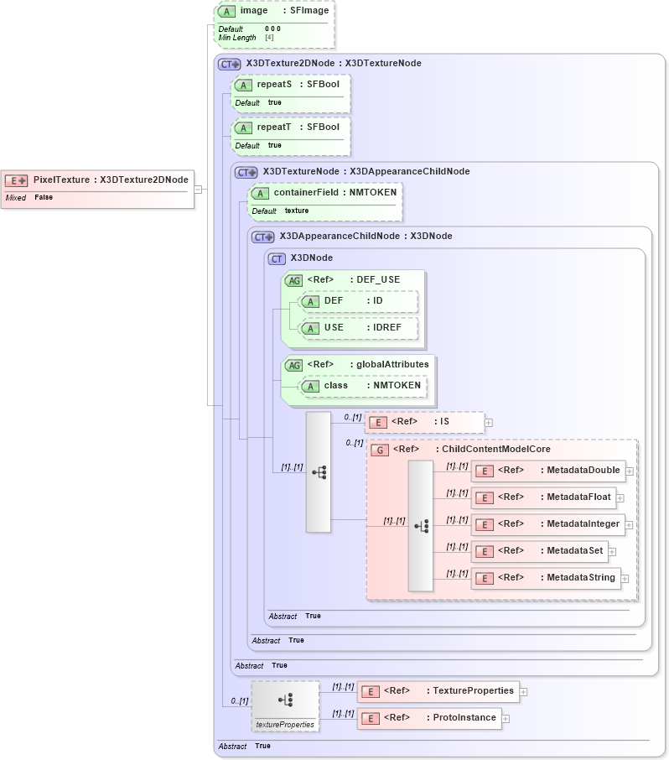Select the '<Ref> : ChildContentModelCore' label
Screen dimensions: 669x760
(x=472, y=450)
